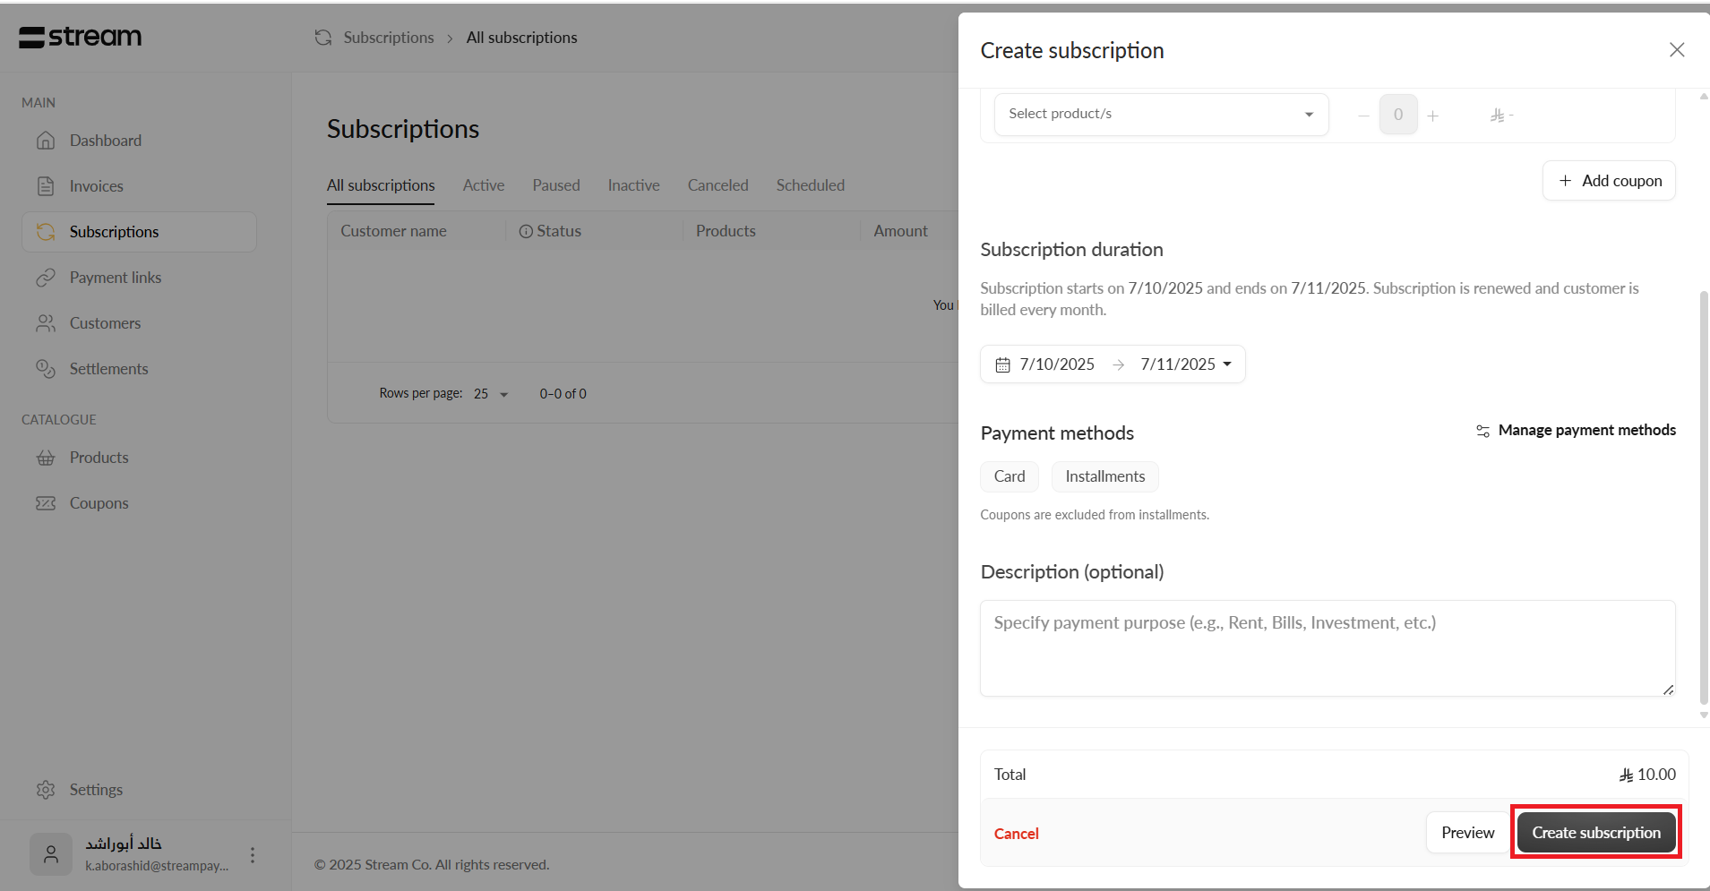Open Settings via the gear icon

coord(46,790)
